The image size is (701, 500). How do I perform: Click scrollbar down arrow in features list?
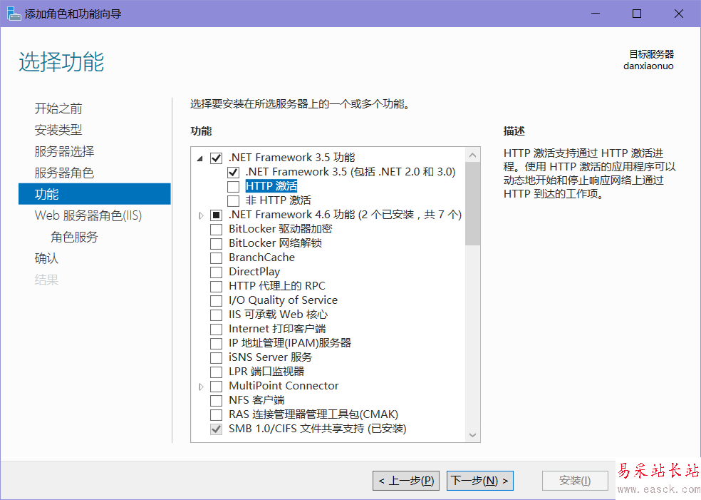[472, 434]
